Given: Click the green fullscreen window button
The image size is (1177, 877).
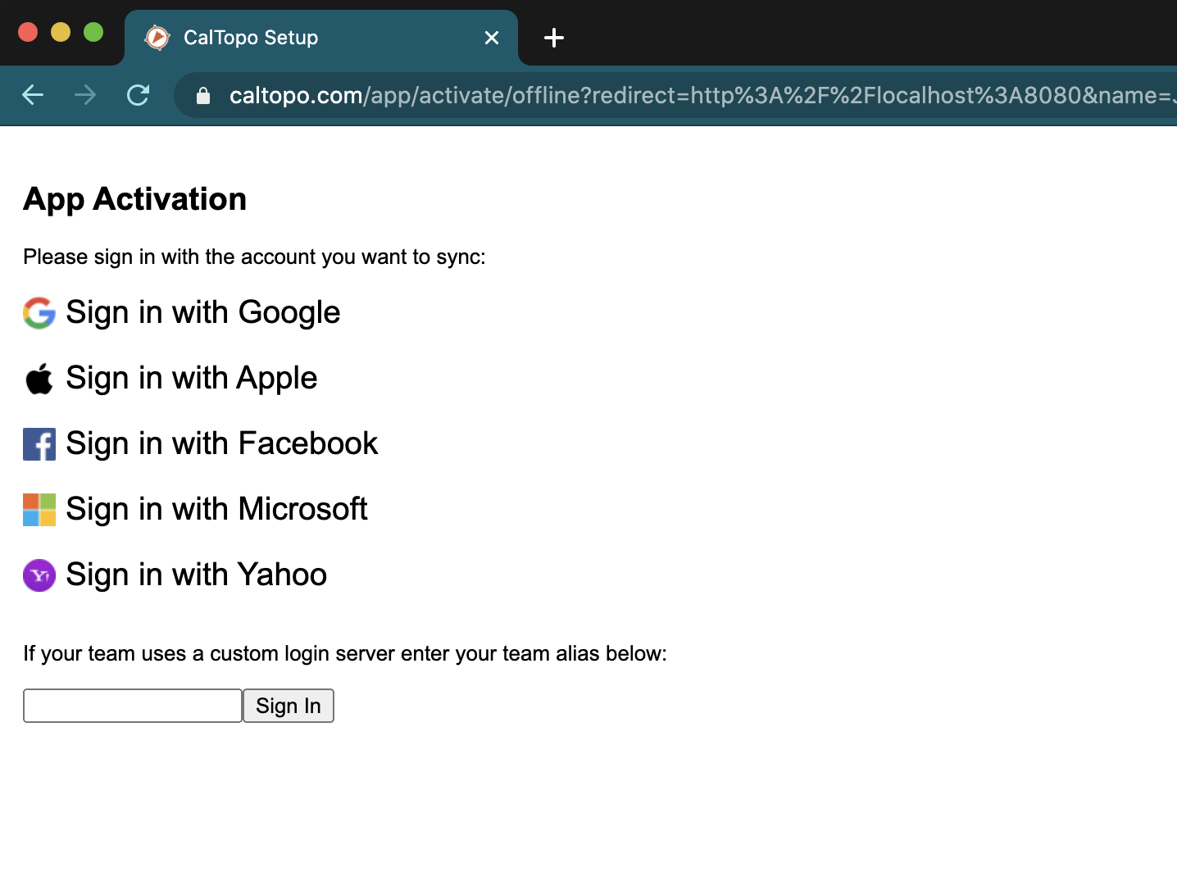Looking at the screenshot, I should [93, 32].
